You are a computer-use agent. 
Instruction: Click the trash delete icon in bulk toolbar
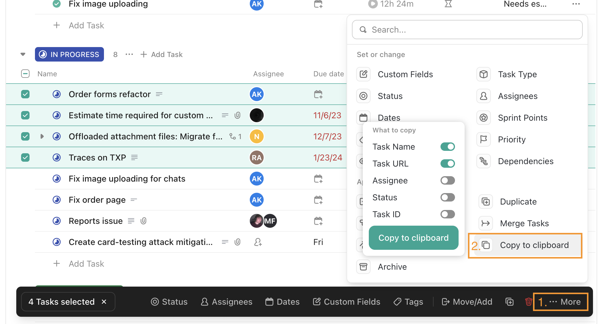click(x=528, y=302)
